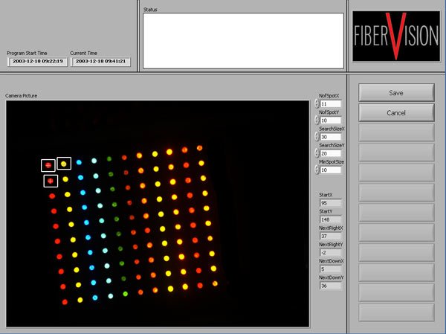Select the SearchSizeX value field

(x=330, y=137)
